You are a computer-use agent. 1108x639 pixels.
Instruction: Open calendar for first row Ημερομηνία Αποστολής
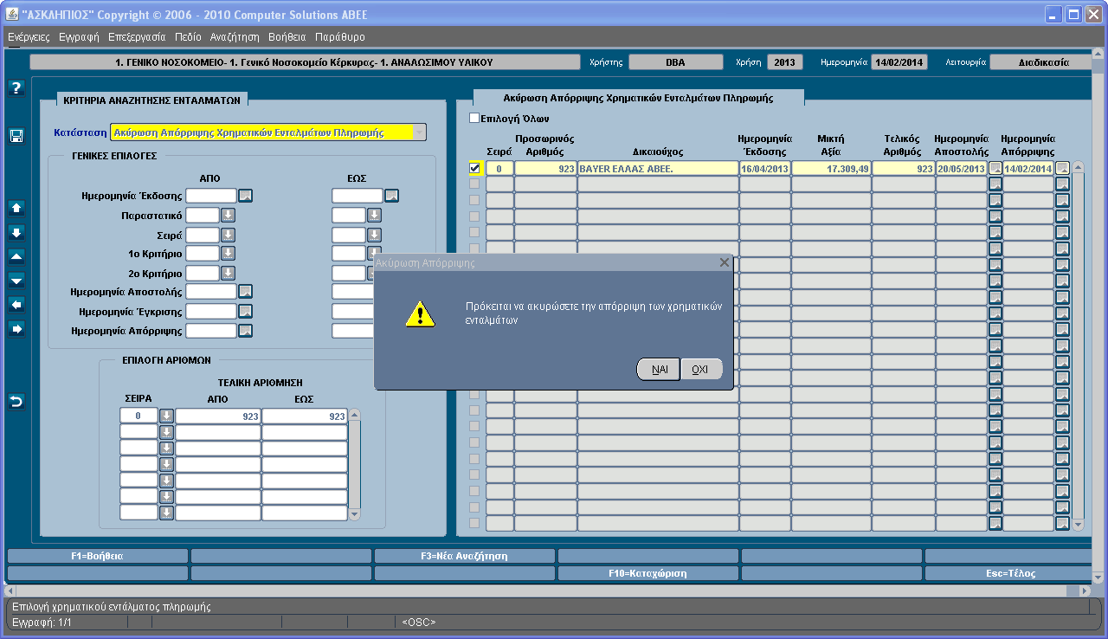coord(995,169)
